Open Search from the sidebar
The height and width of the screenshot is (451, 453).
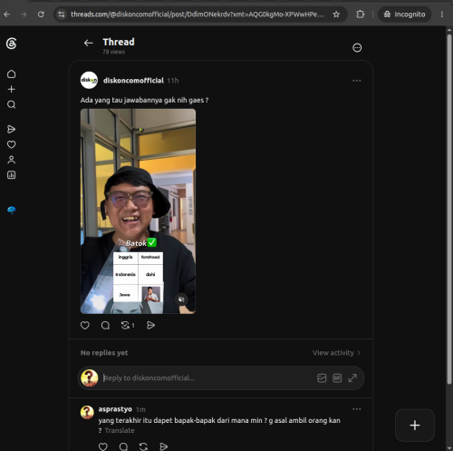coord(12,104)
